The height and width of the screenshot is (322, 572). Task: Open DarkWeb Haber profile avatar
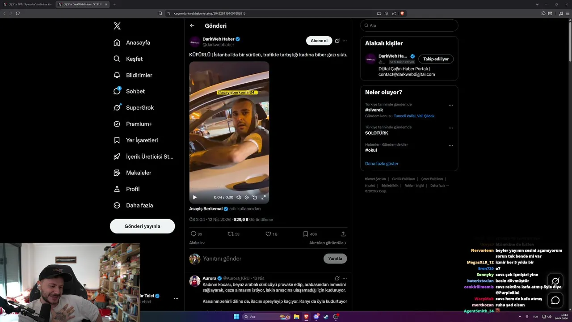pyautogui.click(x=194, y=42)
